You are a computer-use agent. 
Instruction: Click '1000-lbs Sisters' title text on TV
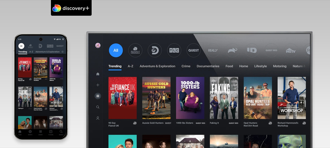185,123
